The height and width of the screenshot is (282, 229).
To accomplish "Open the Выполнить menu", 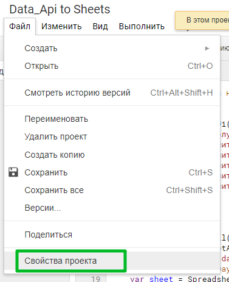I will [x=142, y=26].
